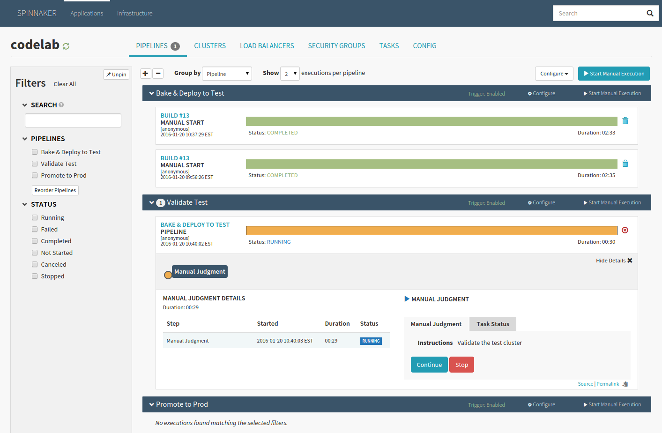The image size is (662, 433).
Task: Click the 09:56:26 completed green progress bar
Action: pos(431,164)
